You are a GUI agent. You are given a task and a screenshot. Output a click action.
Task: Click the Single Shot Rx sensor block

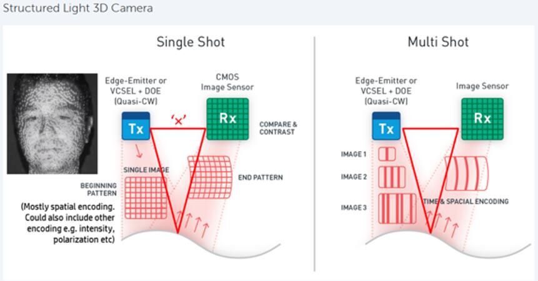coord(227,119)
